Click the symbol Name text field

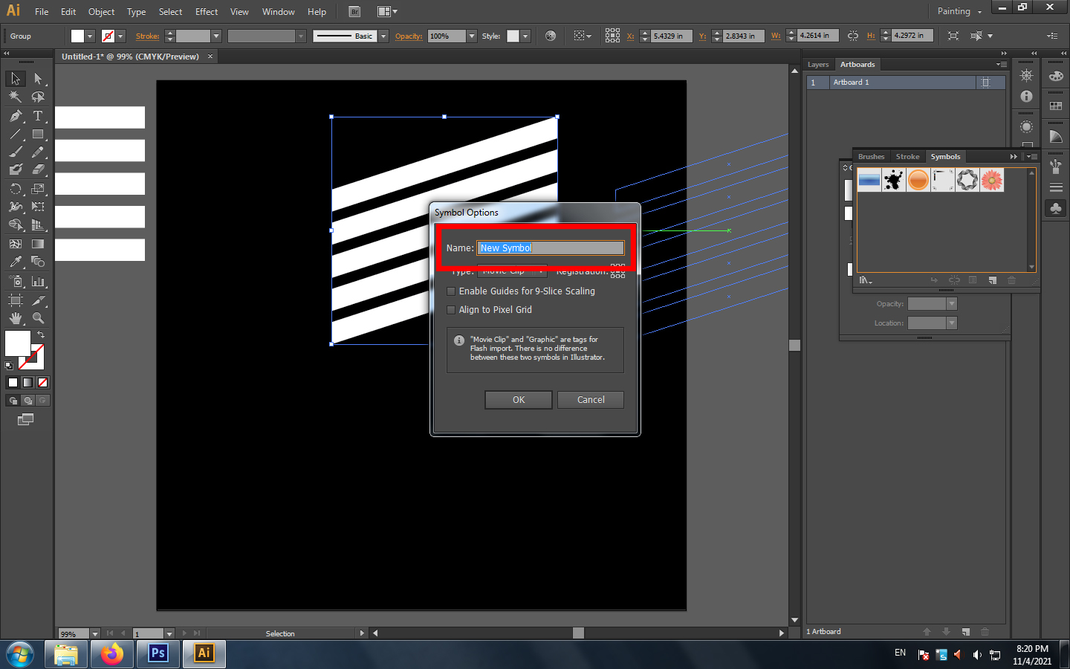[x=550, y=248]
